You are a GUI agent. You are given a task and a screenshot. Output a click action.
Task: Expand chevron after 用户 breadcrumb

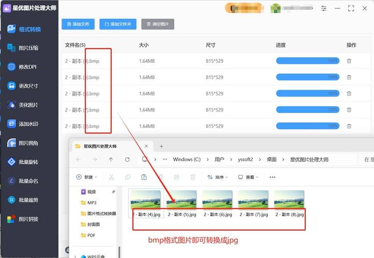click(231, 159)
